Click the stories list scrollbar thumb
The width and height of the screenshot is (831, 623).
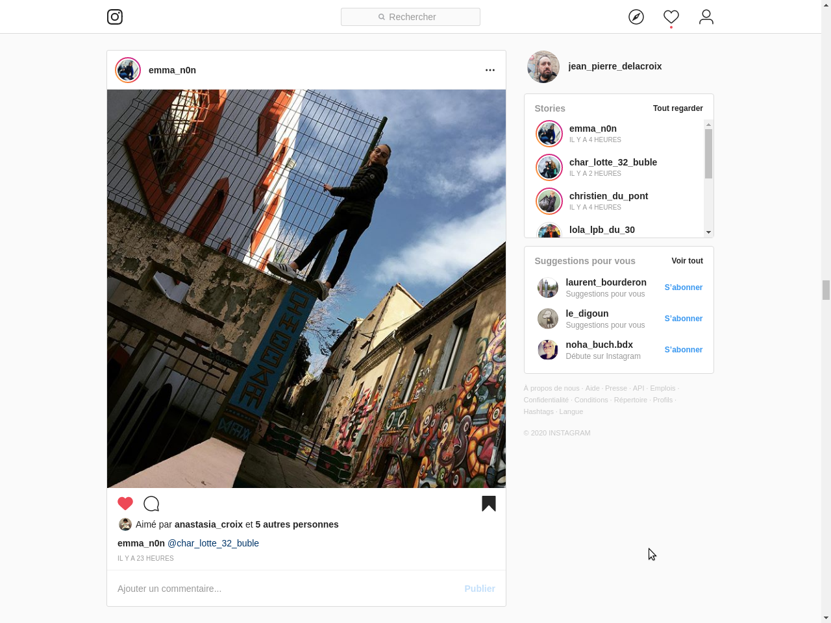708,153
